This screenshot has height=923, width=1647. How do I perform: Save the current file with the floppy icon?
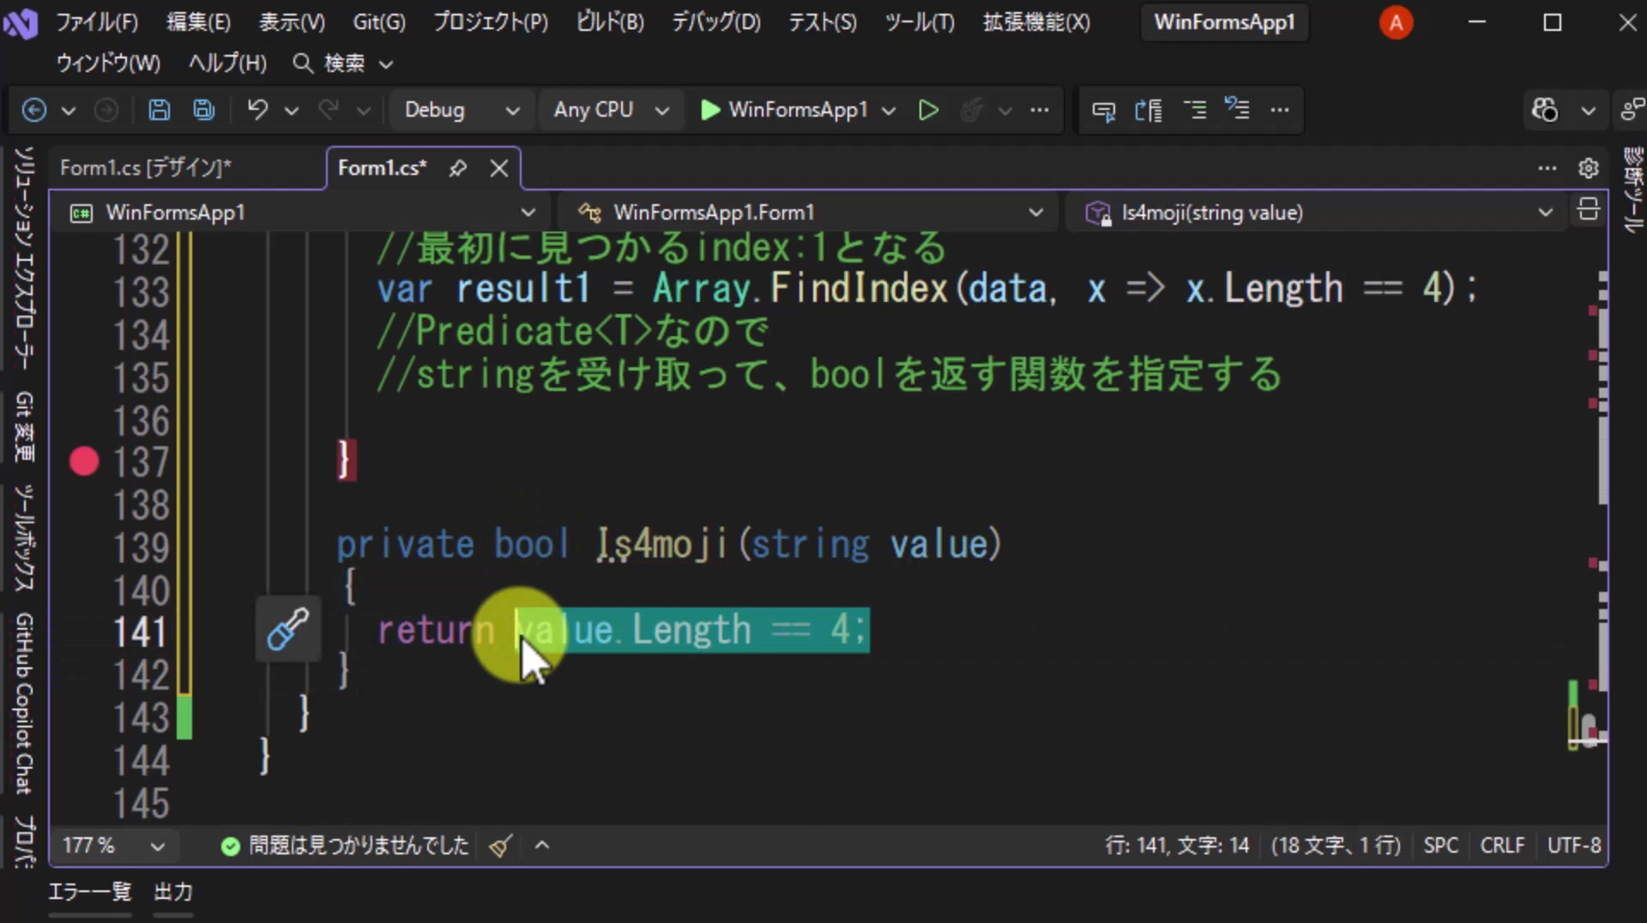click(159, 110)
